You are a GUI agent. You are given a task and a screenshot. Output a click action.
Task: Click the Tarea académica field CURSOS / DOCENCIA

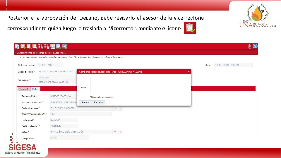[x=64, y=96]
